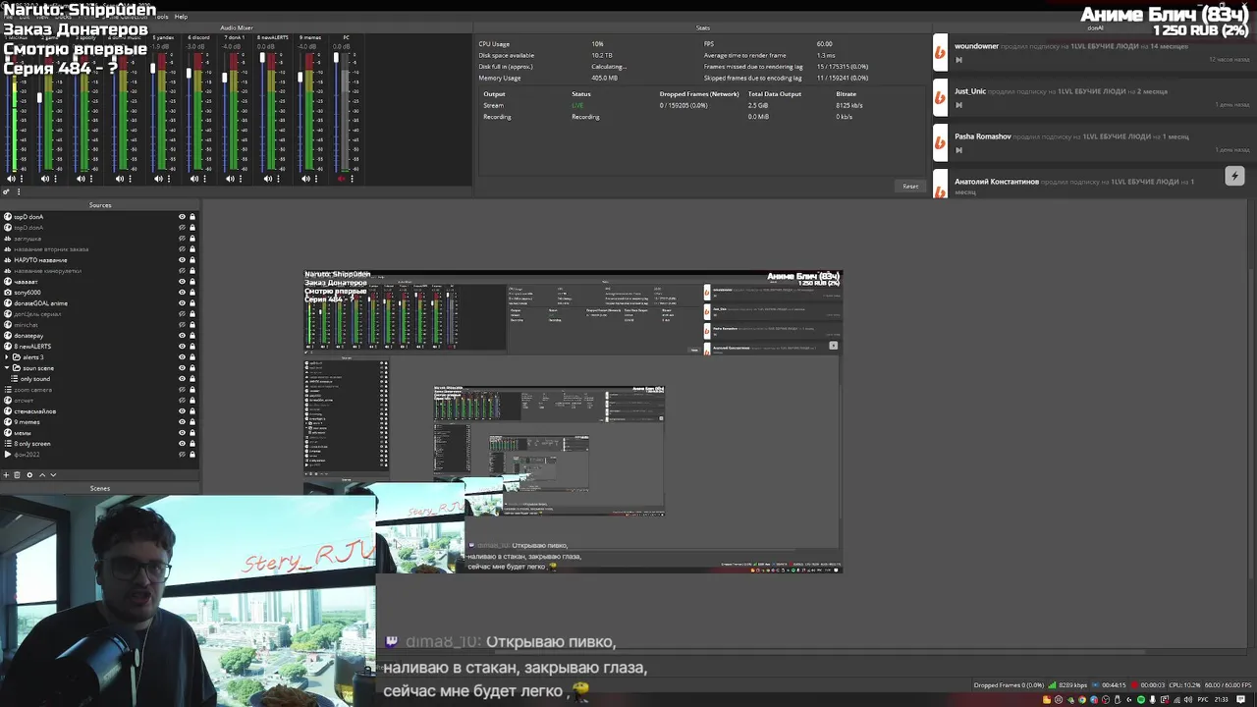Screen dimensions: 1257x707
Task: Open options menu for 7 donA 1 channel
Action: tap(241, 179)
